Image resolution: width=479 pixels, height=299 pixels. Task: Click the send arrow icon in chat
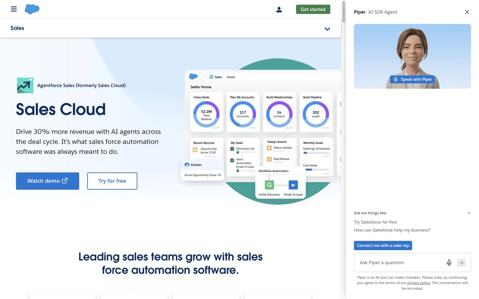(x=461, y=263)
